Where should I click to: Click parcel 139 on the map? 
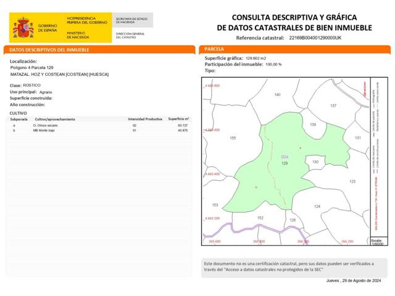pyautogui.click(x=313, y=125)
